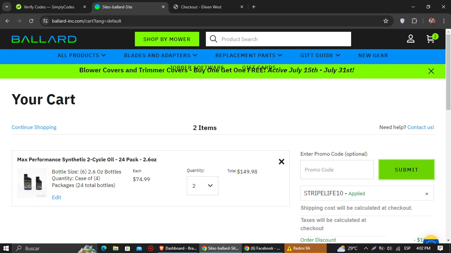Open the Brave Shields icon
This screenshot has height=253, width=451.
(402, 21)
